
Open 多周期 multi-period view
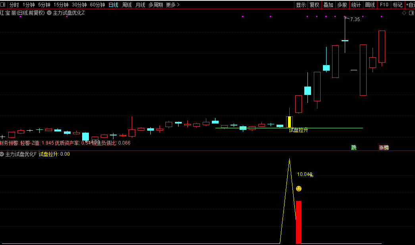coord(156,5)
